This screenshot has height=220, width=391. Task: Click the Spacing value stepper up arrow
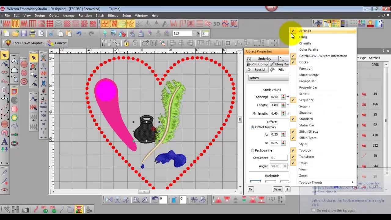(283, 95)
